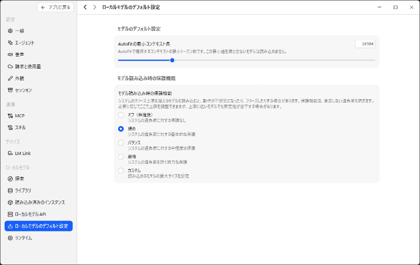Click the ローカルモデルのデフォルト設定 icon
The height and width of the screenshot is (265, 420).
pos(10,226)
